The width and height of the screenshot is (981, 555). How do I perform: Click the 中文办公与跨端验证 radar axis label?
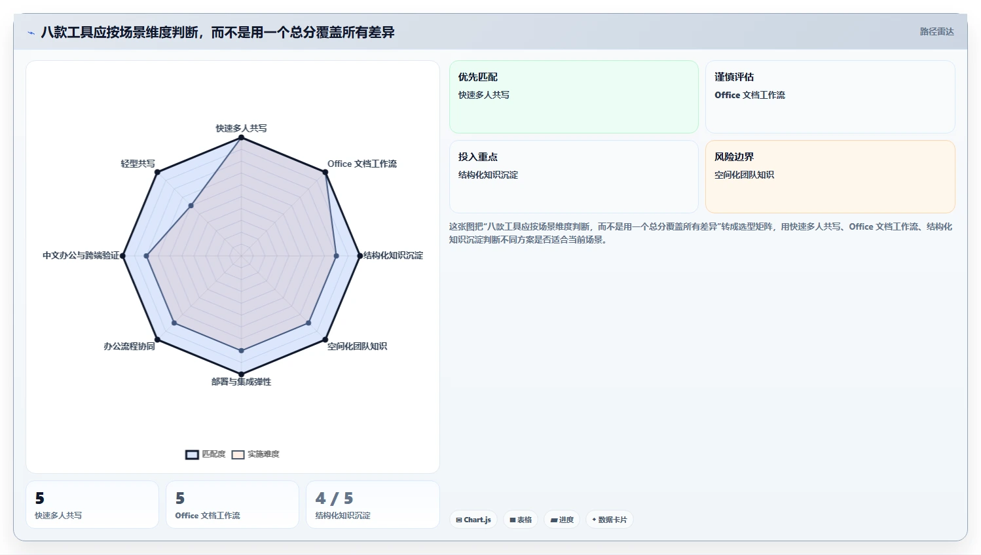point(81,255)
